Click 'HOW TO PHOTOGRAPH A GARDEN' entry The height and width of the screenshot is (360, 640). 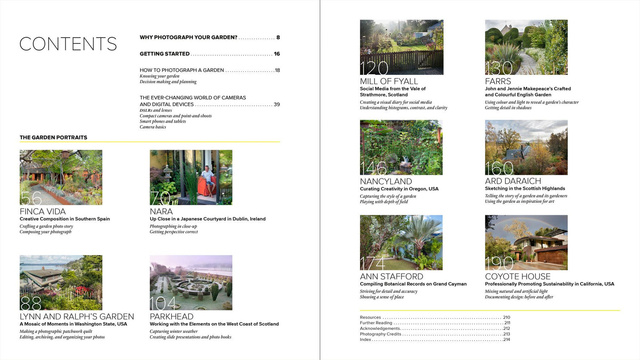210,70
